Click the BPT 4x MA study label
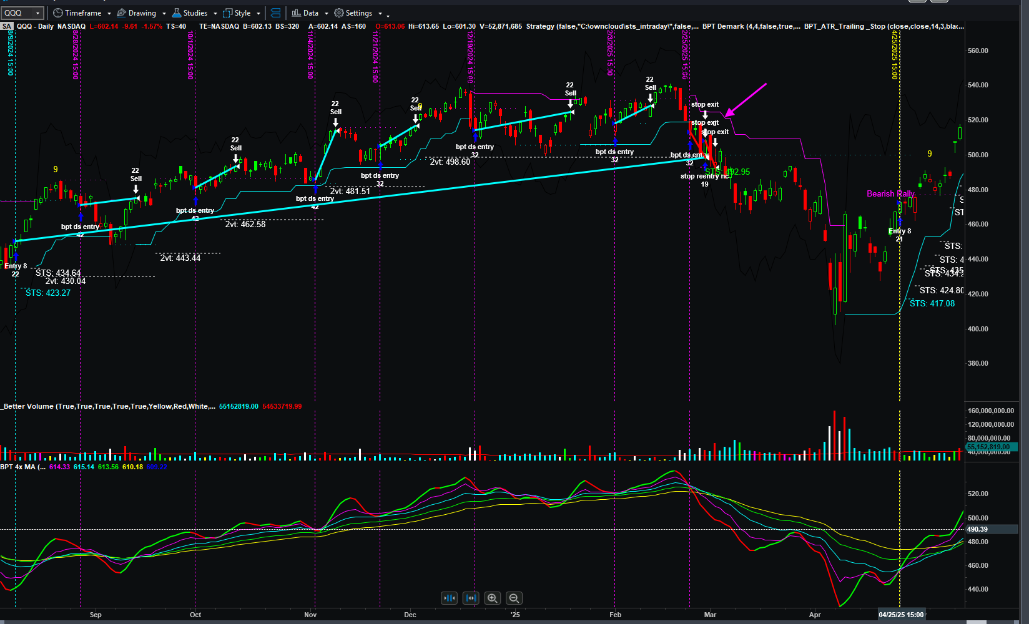This screenshot has height=624, width=1029. tap(22, 467)
